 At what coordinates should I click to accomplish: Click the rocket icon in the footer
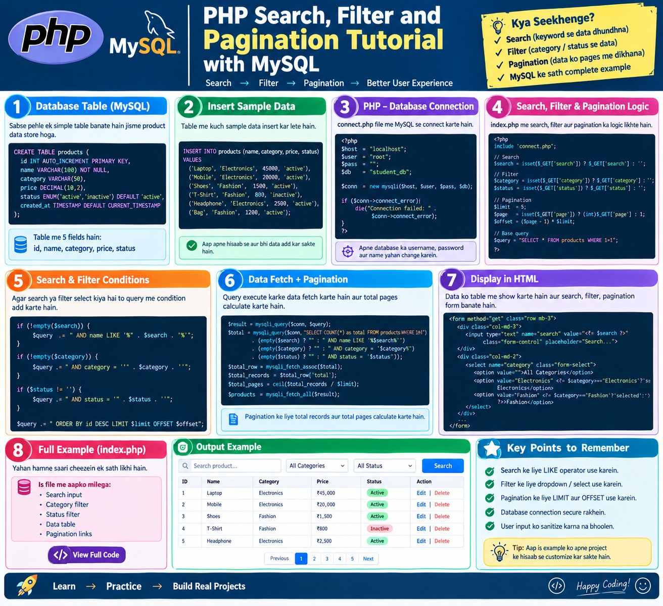point(26,585)
